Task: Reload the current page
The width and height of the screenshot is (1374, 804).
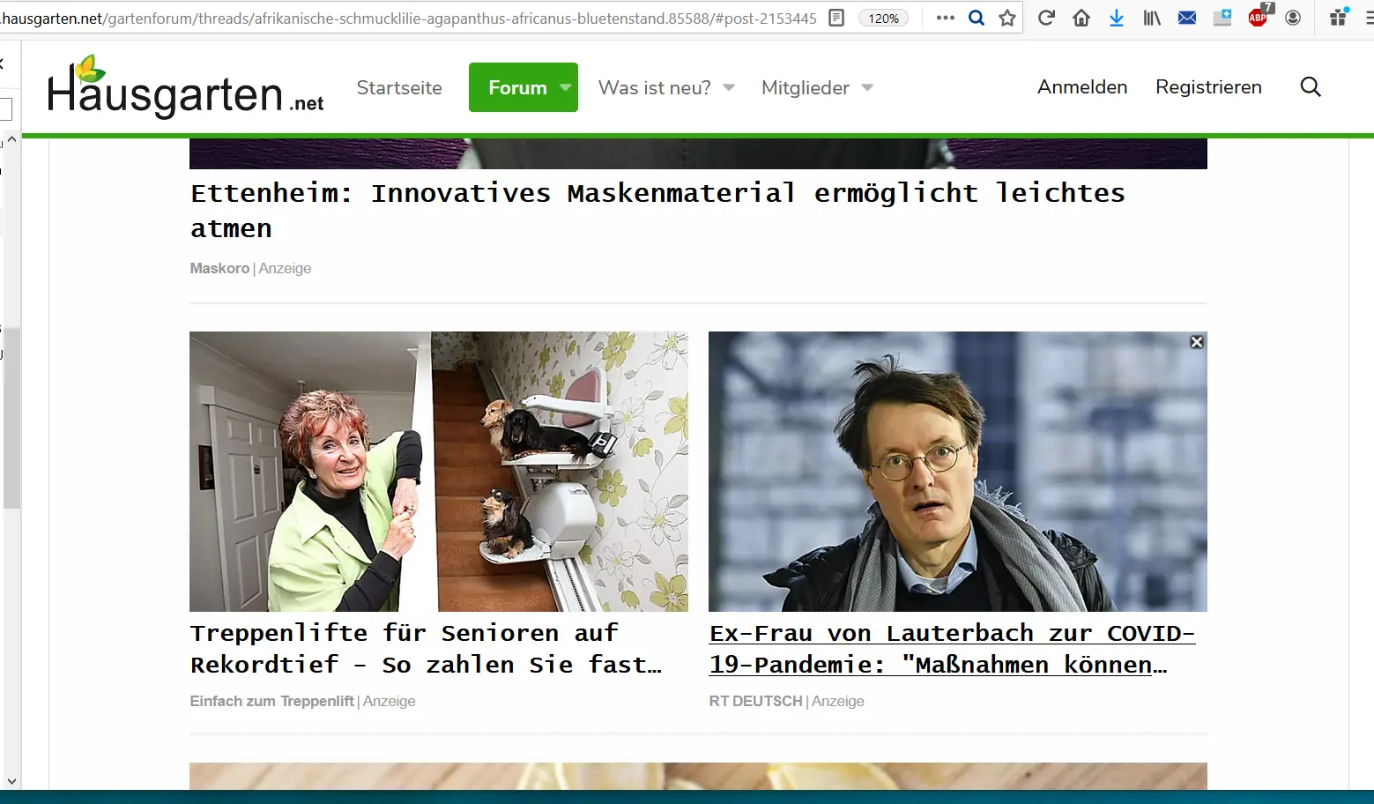Action: (1046, 18)
